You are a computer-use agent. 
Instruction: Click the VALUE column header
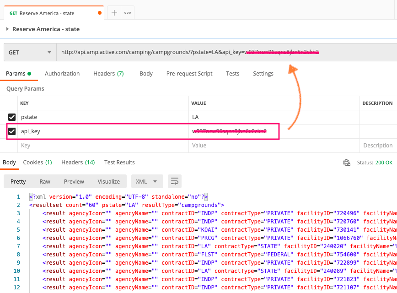coord(198,103)
